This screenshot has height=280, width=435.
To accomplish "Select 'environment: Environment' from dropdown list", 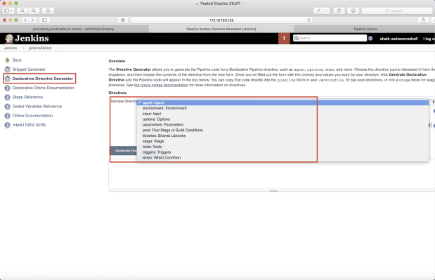I will [x=164, y=108].
